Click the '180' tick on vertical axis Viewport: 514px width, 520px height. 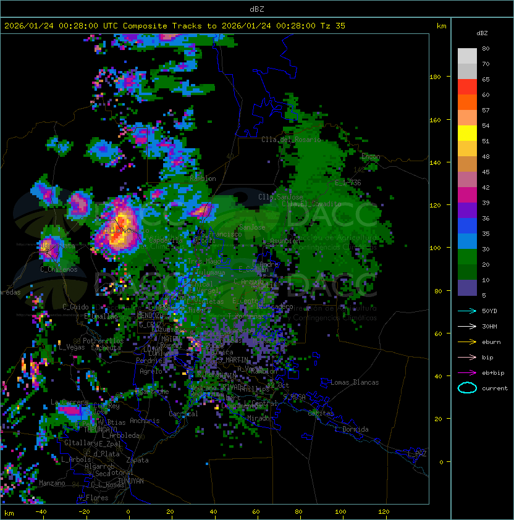(x=435, y=77)
